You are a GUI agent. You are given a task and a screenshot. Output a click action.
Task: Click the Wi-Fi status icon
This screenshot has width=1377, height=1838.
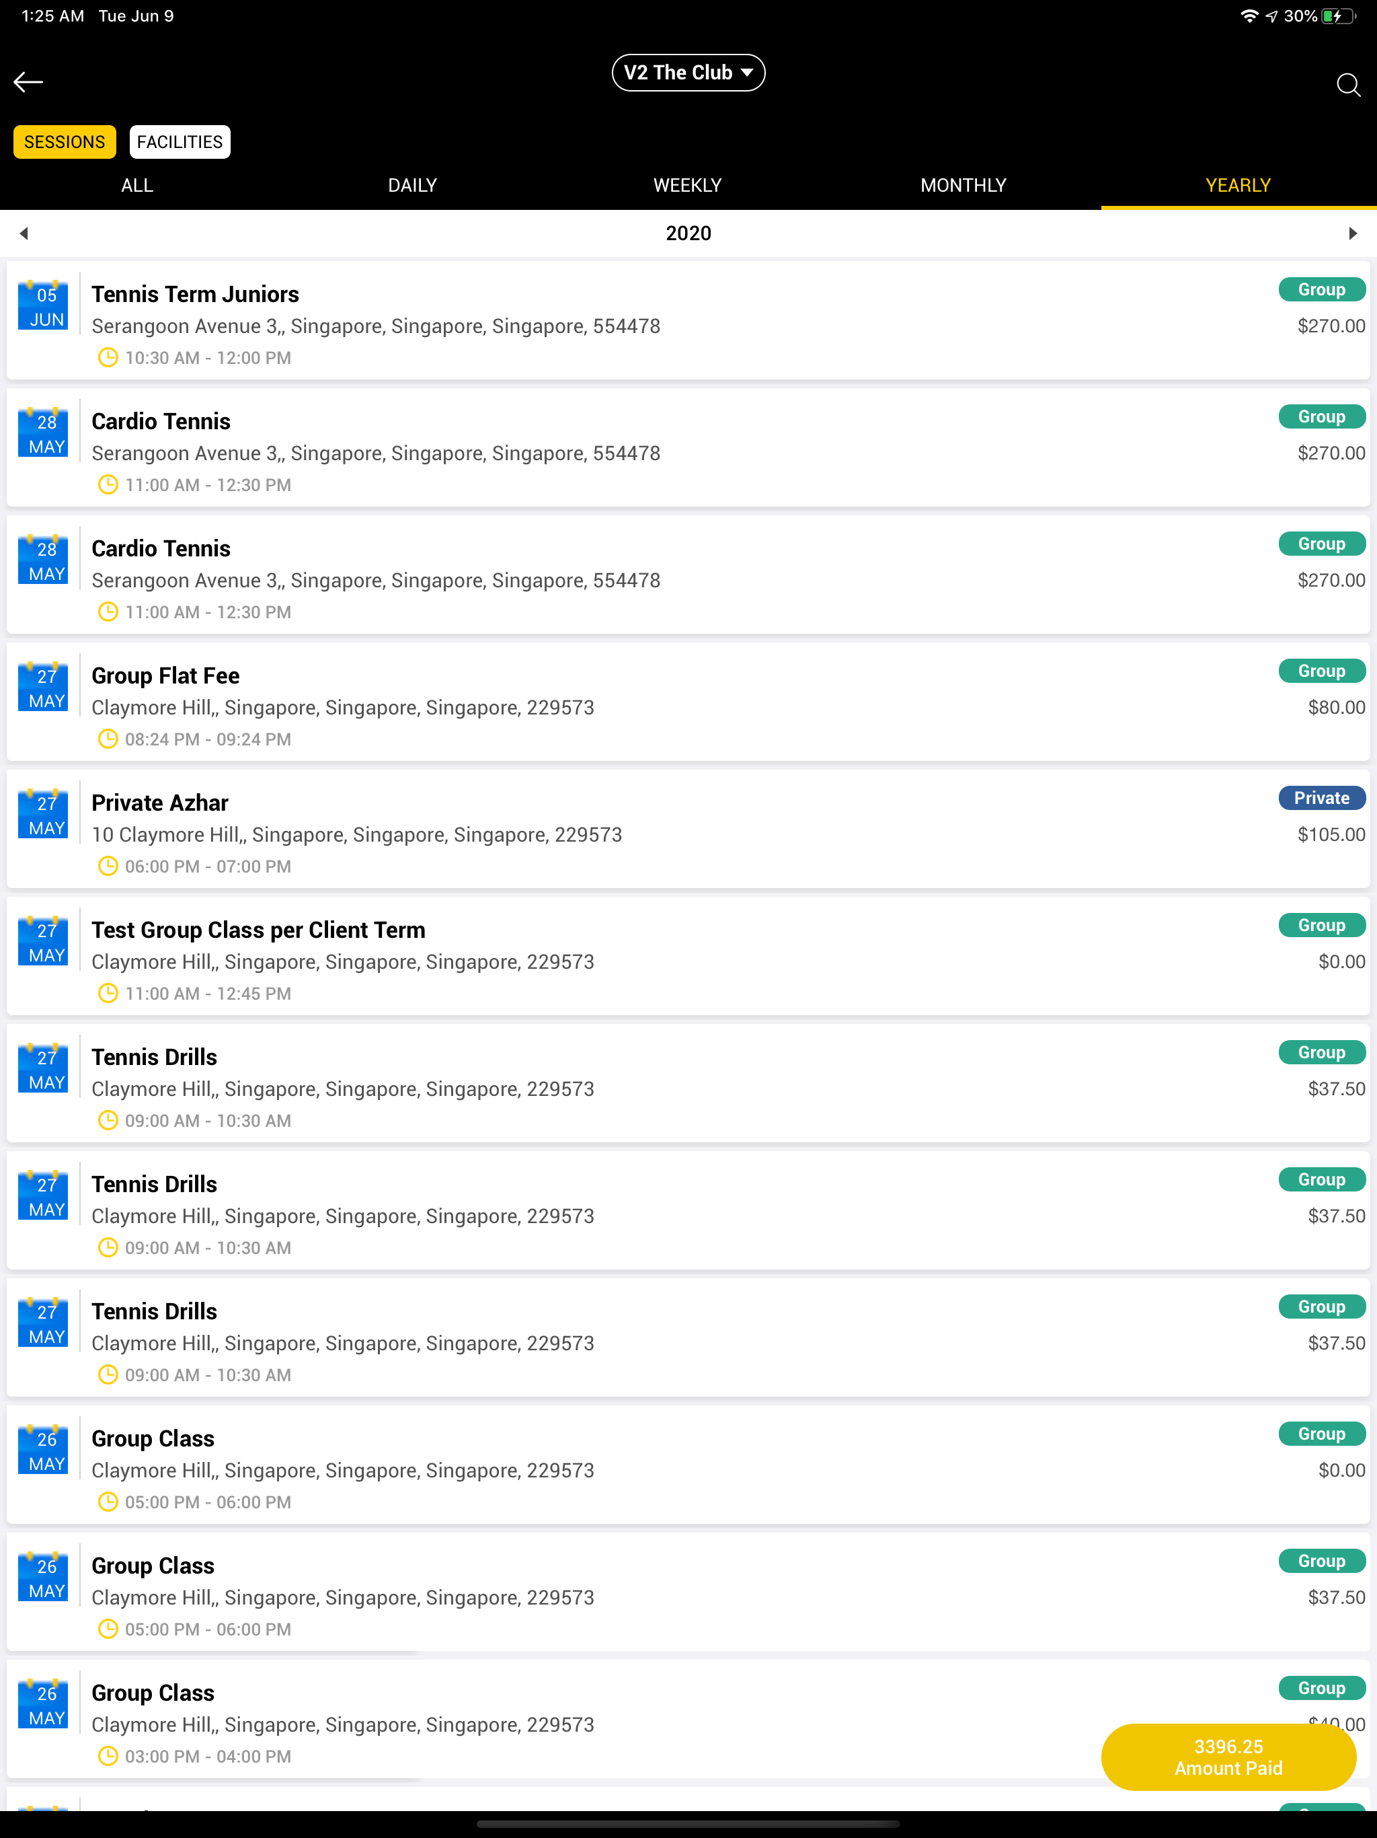(1249, 15)
